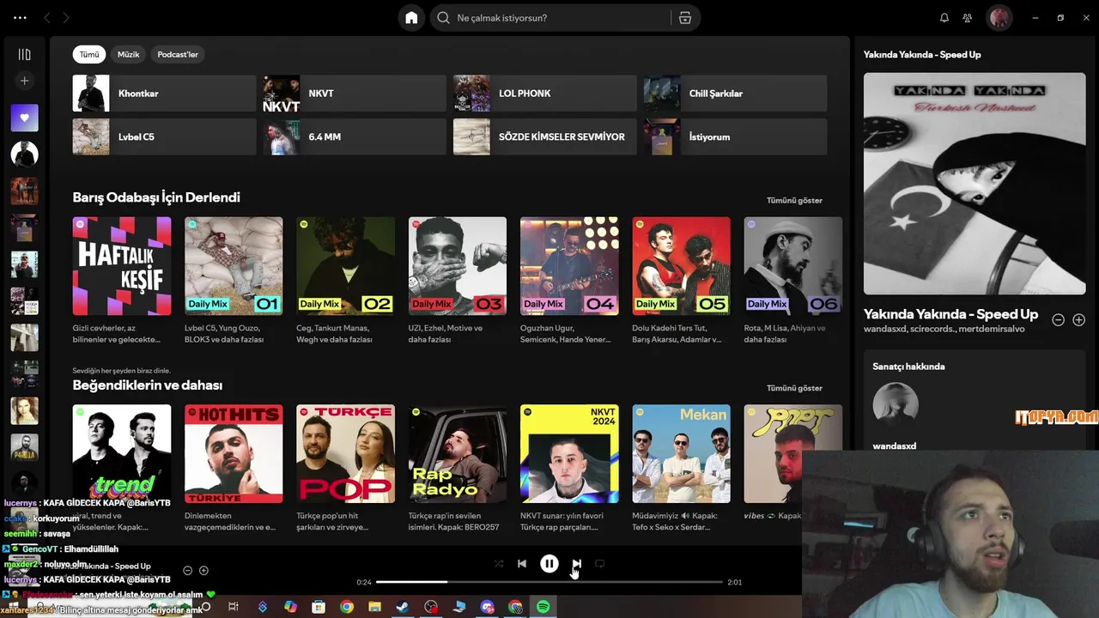The width and height of the screenshot is (1099, 618).
Task: Open Friend Activity icon
Action: (968, 18)
